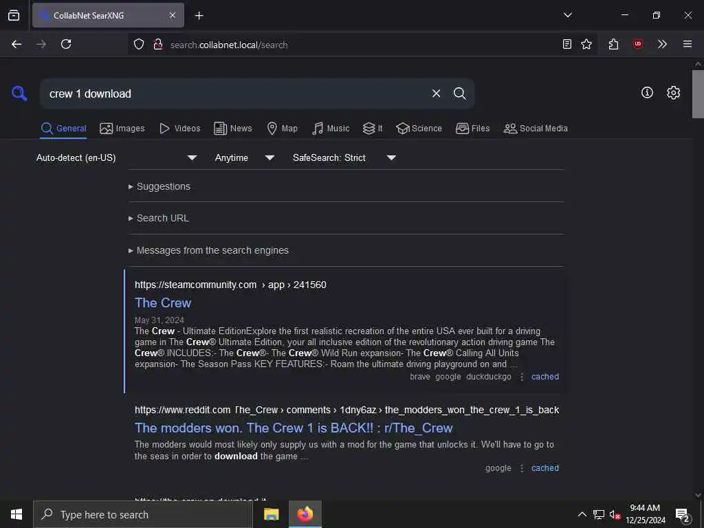Switch to the Map tab
The height and width of the screenshot is (528, 704).
coord(282,129)
